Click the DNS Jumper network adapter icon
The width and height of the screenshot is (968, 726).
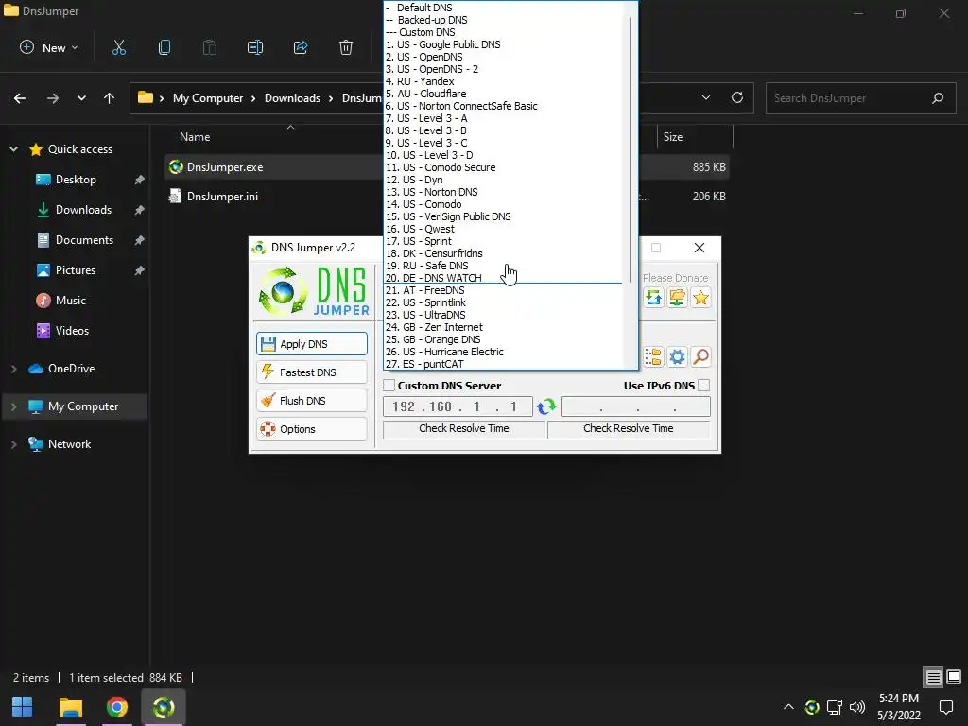(x=677, y=298)
